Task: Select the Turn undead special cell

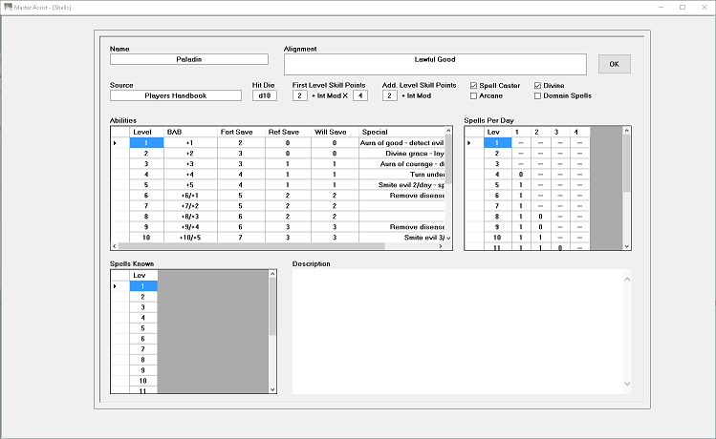Action: click(x=401, y=175)
